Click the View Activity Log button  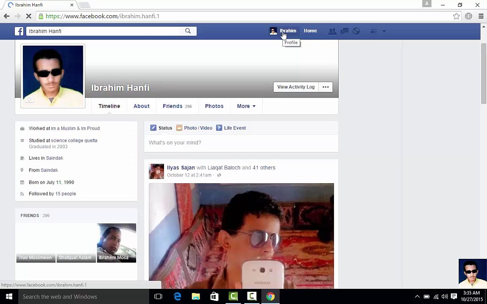pos(296,87)
